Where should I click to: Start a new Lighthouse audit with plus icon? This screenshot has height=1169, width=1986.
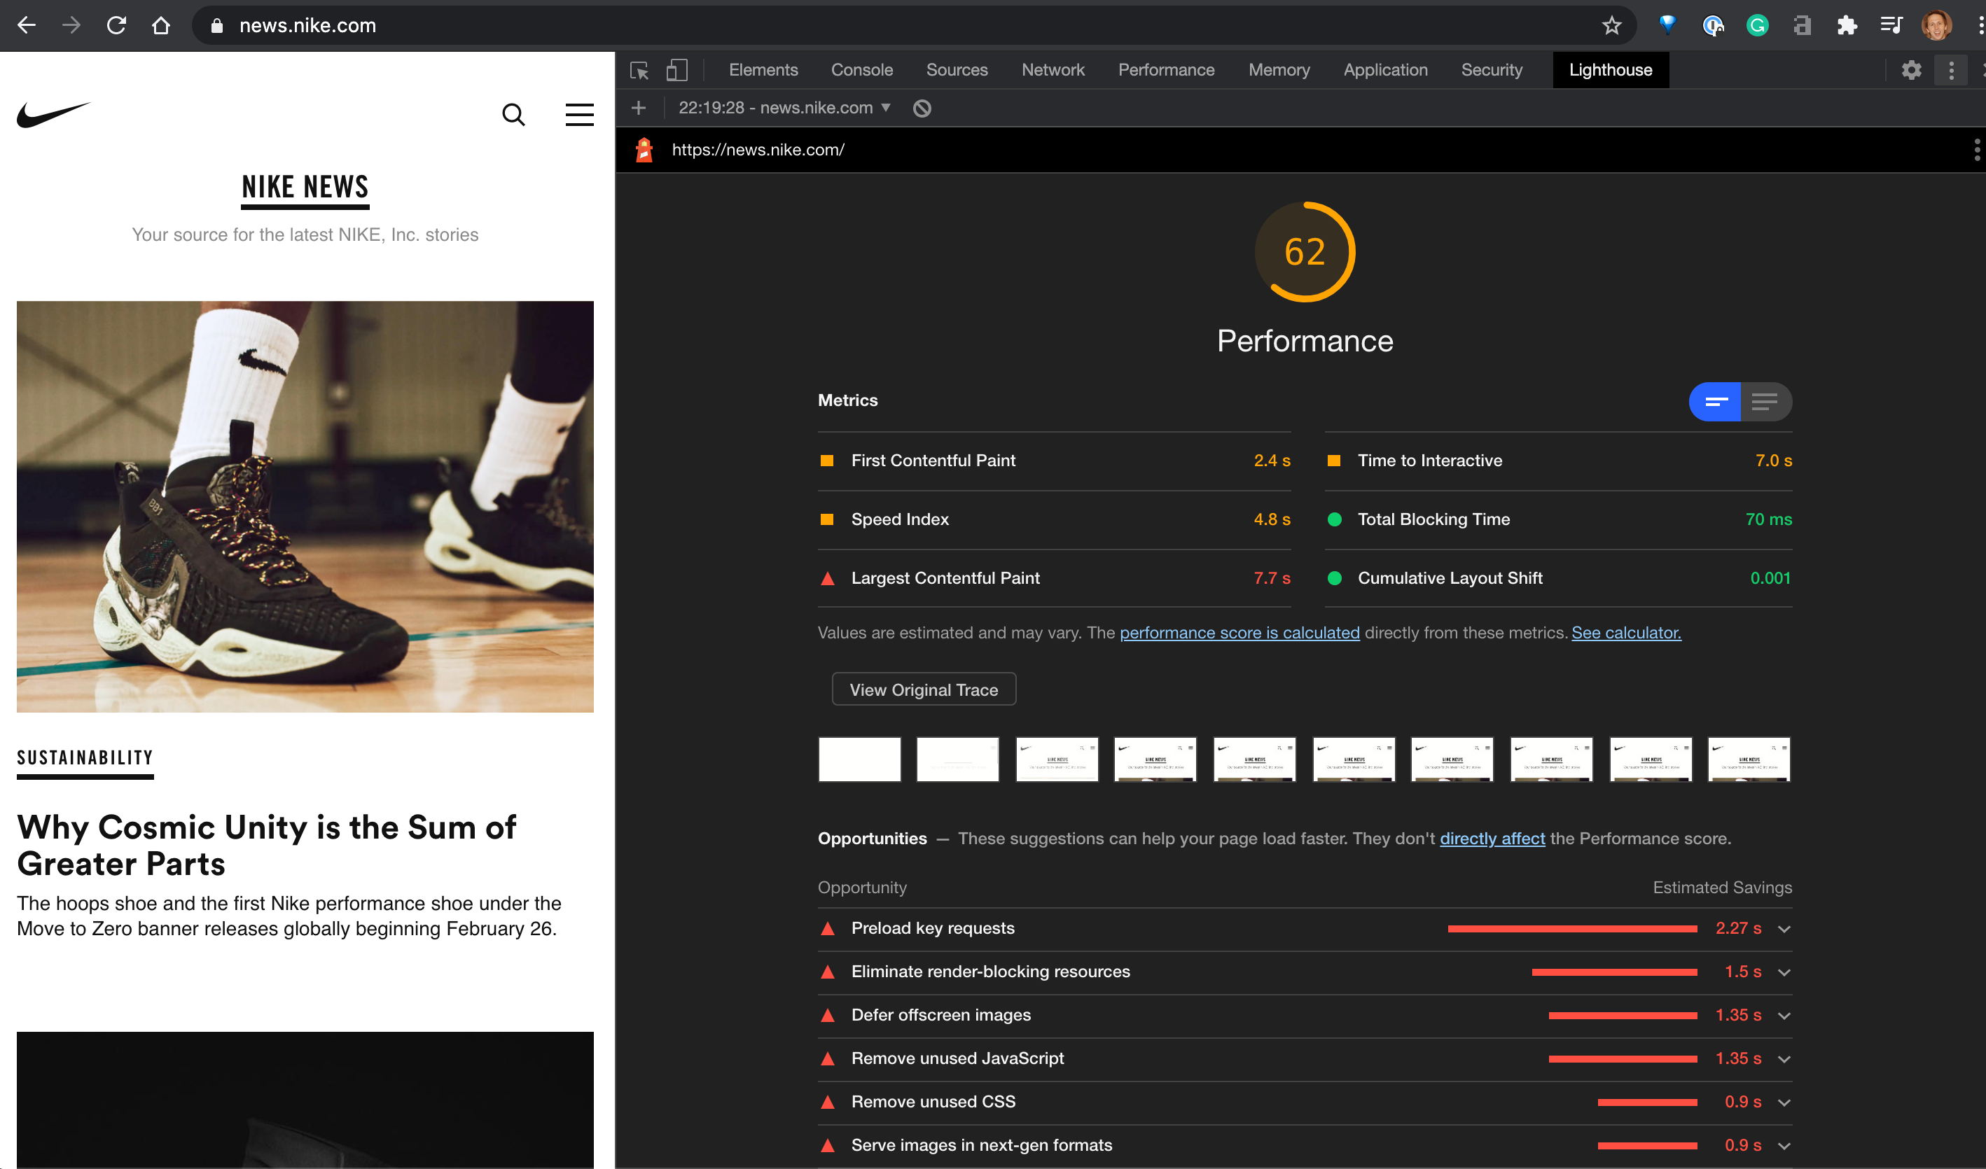[639, 108]
